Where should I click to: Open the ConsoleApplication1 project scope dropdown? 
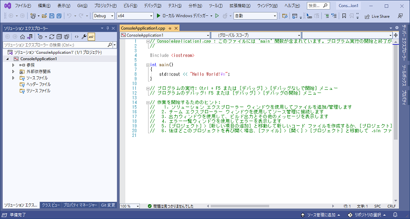pos(165,35)
